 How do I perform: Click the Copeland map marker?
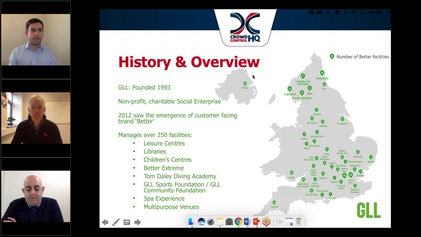pyautogui.click(x=290, y=89)
